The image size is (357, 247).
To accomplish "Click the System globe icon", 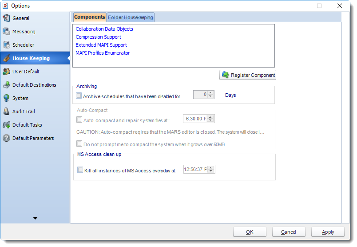I will (x=6, y=98).
